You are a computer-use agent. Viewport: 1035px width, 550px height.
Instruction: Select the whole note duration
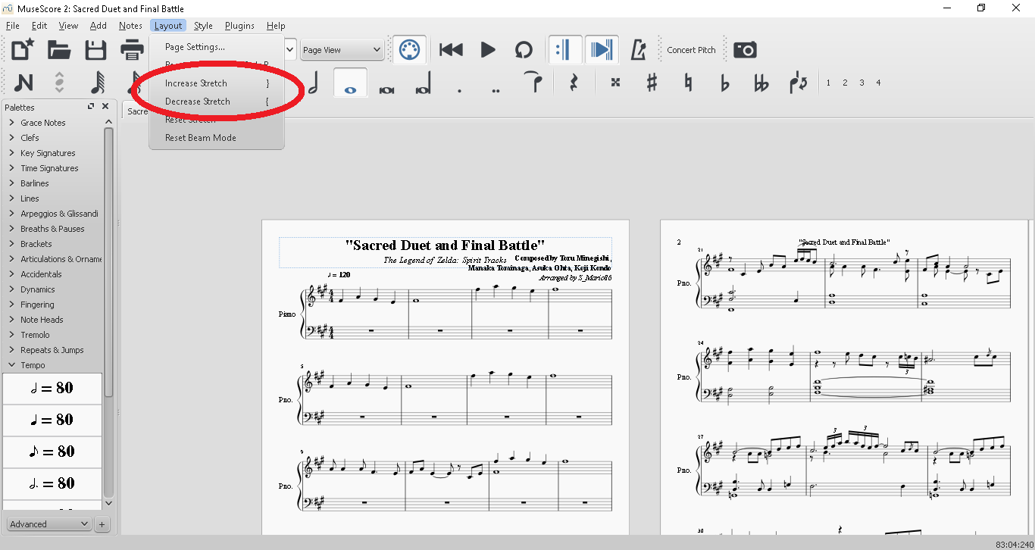click(x=350, y=83)
